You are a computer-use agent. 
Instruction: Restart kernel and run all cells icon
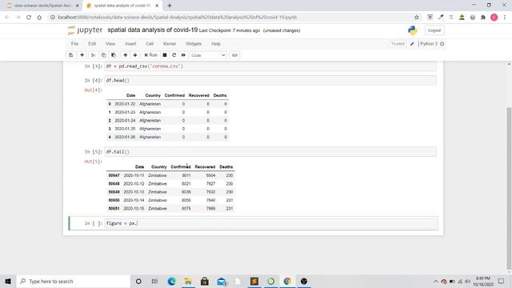pyautogui.click(x=183, y=55)
